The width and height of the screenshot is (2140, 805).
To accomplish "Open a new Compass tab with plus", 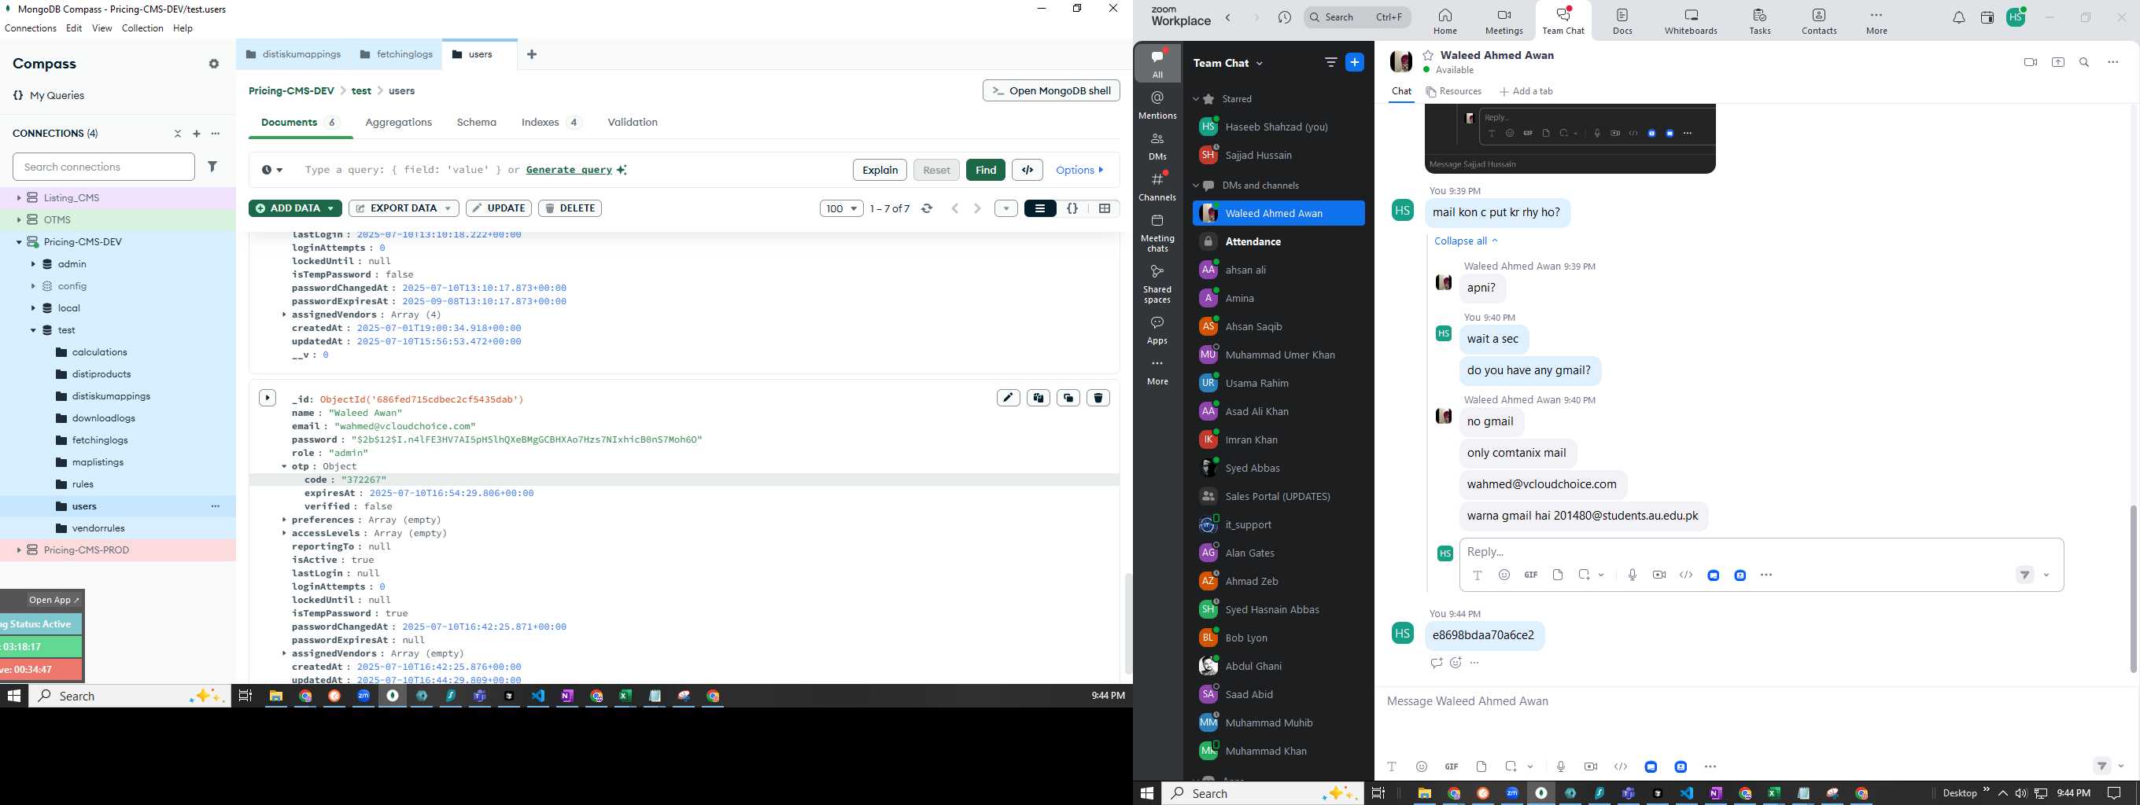I will (532, 55).
